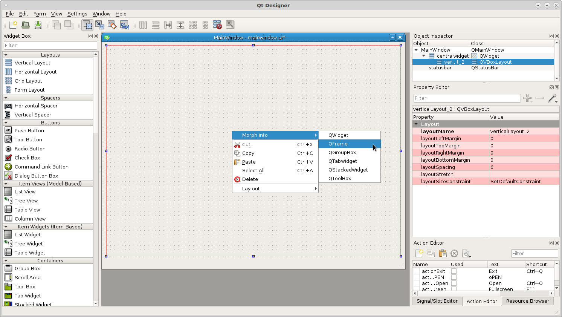The image size is (562, 317).
Task: Toggle the Used checkbox for actionExit
Action: (454, 271)
